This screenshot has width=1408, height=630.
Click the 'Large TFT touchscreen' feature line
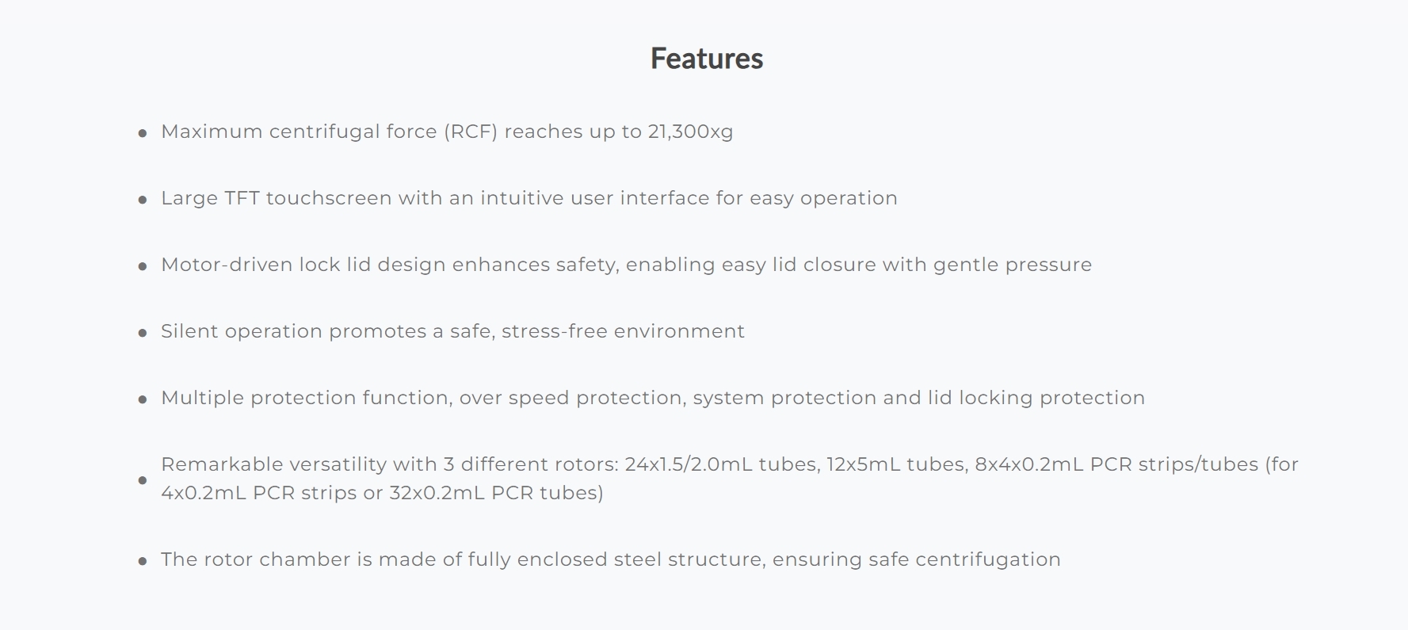529,198
